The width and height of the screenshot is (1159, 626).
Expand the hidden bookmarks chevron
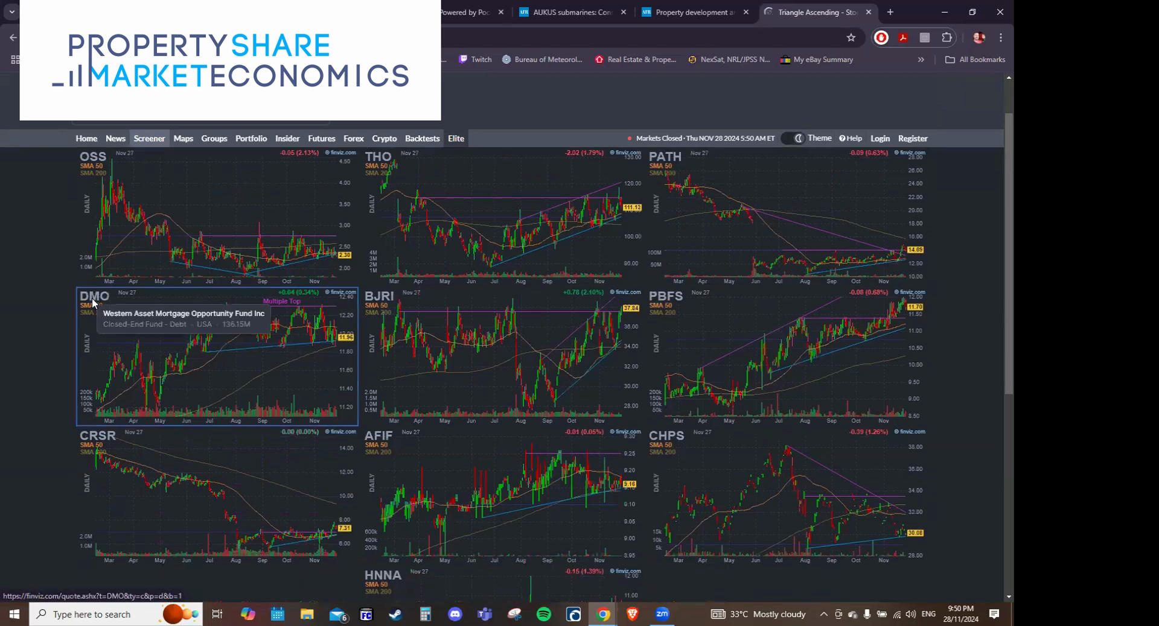(921, 59)
